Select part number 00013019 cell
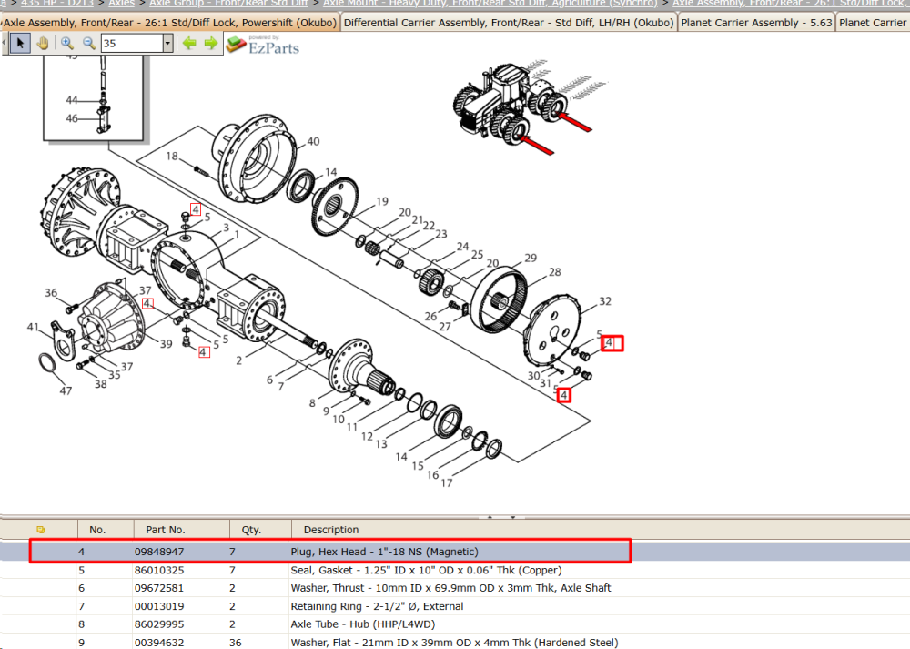This screenshot has height=649, width=910. click(x=159, y=606)
